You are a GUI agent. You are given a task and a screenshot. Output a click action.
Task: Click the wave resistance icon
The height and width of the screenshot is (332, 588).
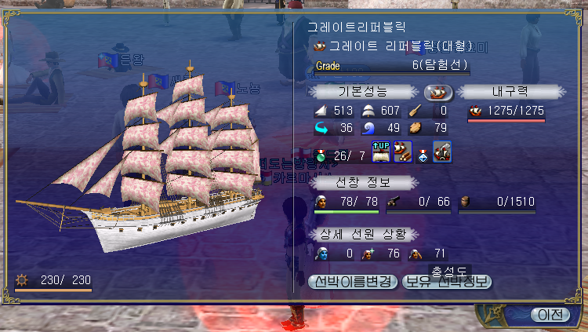[368, 129]
